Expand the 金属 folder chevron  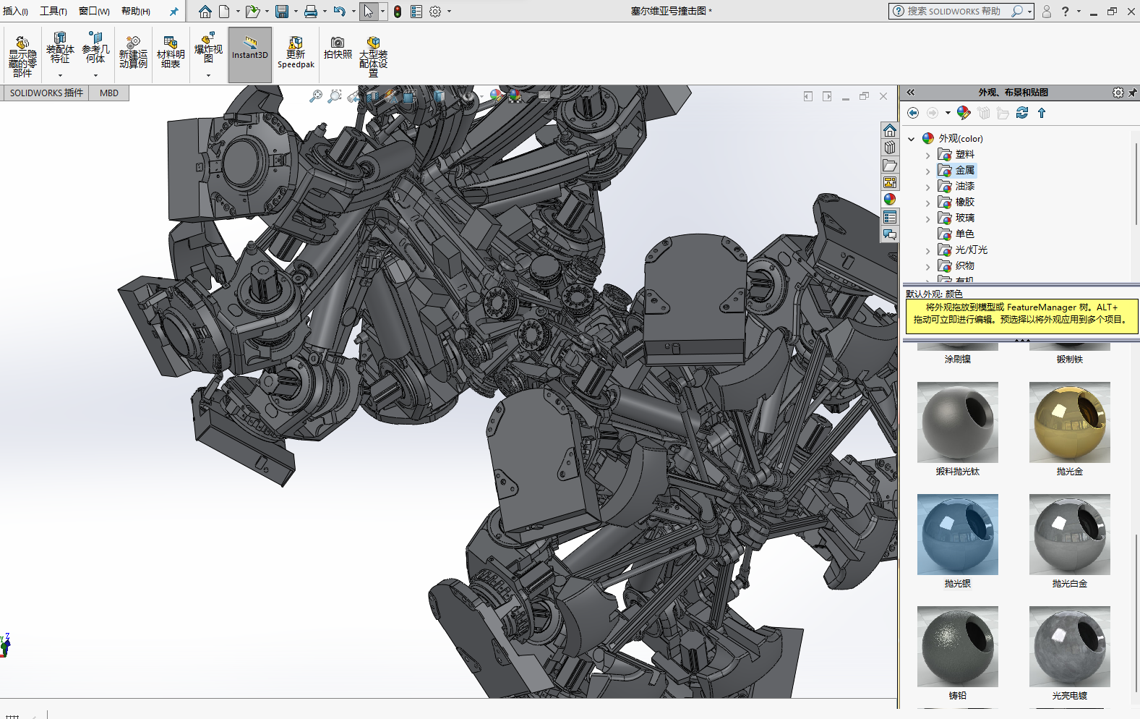point(928,171)
